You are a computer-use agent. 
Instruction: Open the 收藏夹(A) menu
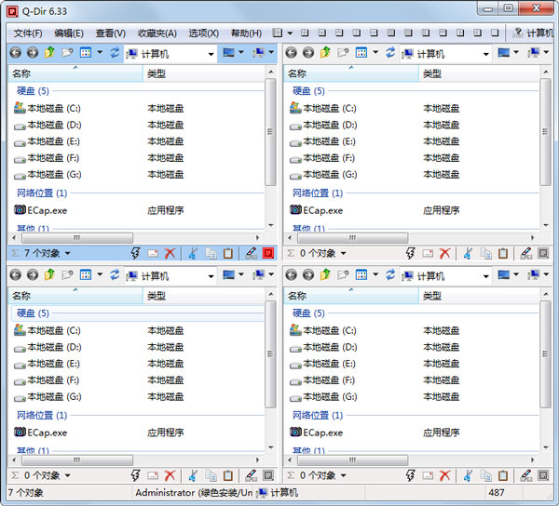tap(157, 33)
